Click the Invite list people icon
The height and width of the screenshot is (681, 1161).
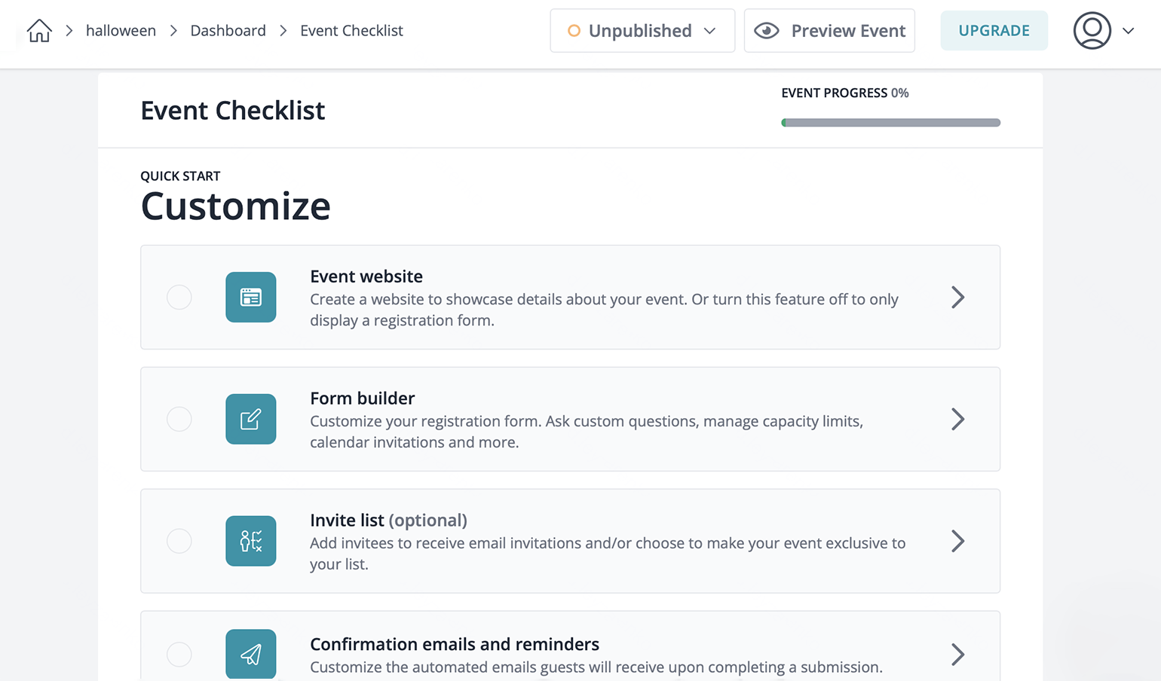[251, 541]
